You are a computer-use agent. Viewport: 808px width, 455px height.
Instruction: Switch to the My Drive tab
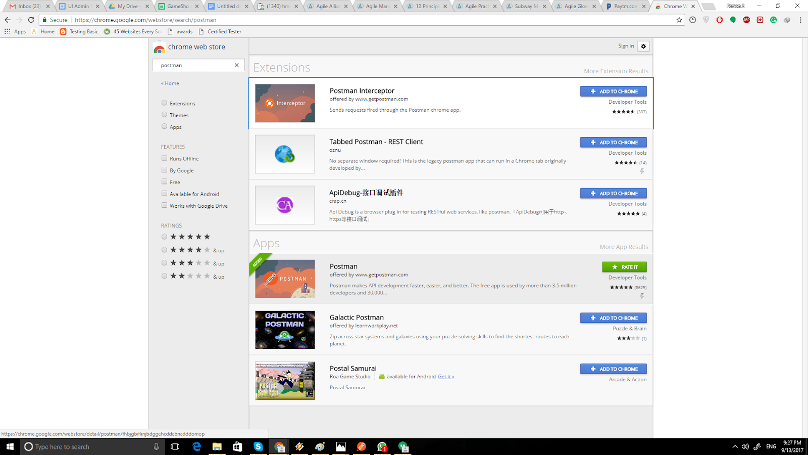click(129, 6)
